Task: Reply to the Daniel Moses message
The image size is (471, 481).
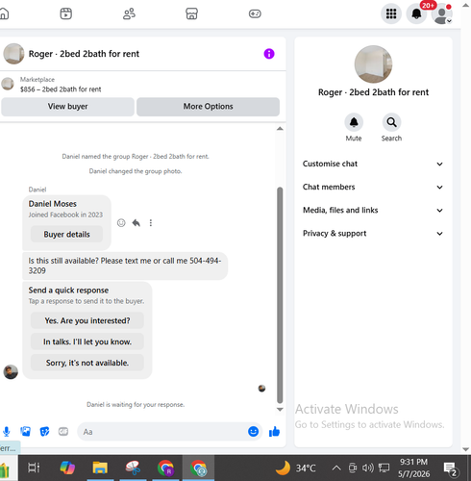Action: coord(136,223)
